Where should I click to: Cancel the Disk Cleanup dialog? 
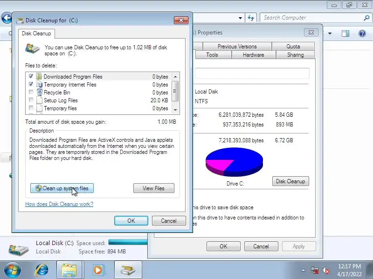(169, 220)
